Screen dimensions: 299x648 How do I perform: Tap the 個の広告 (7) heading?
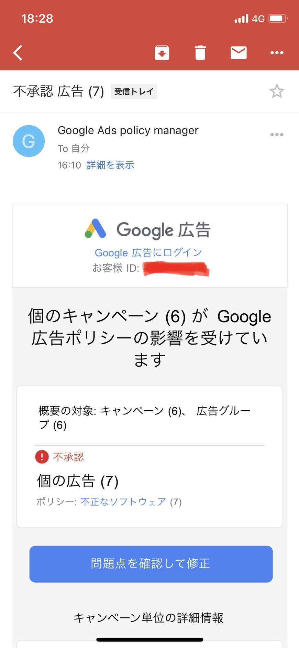[x=78, y=481]
